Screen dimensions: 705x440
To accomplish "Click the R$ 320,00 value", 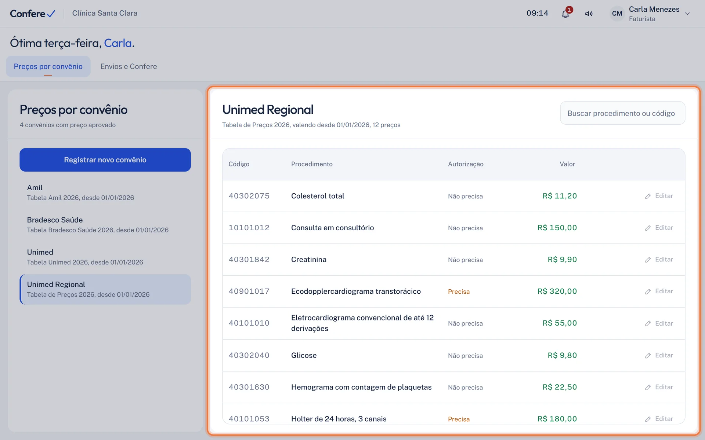I will (557, 291).
